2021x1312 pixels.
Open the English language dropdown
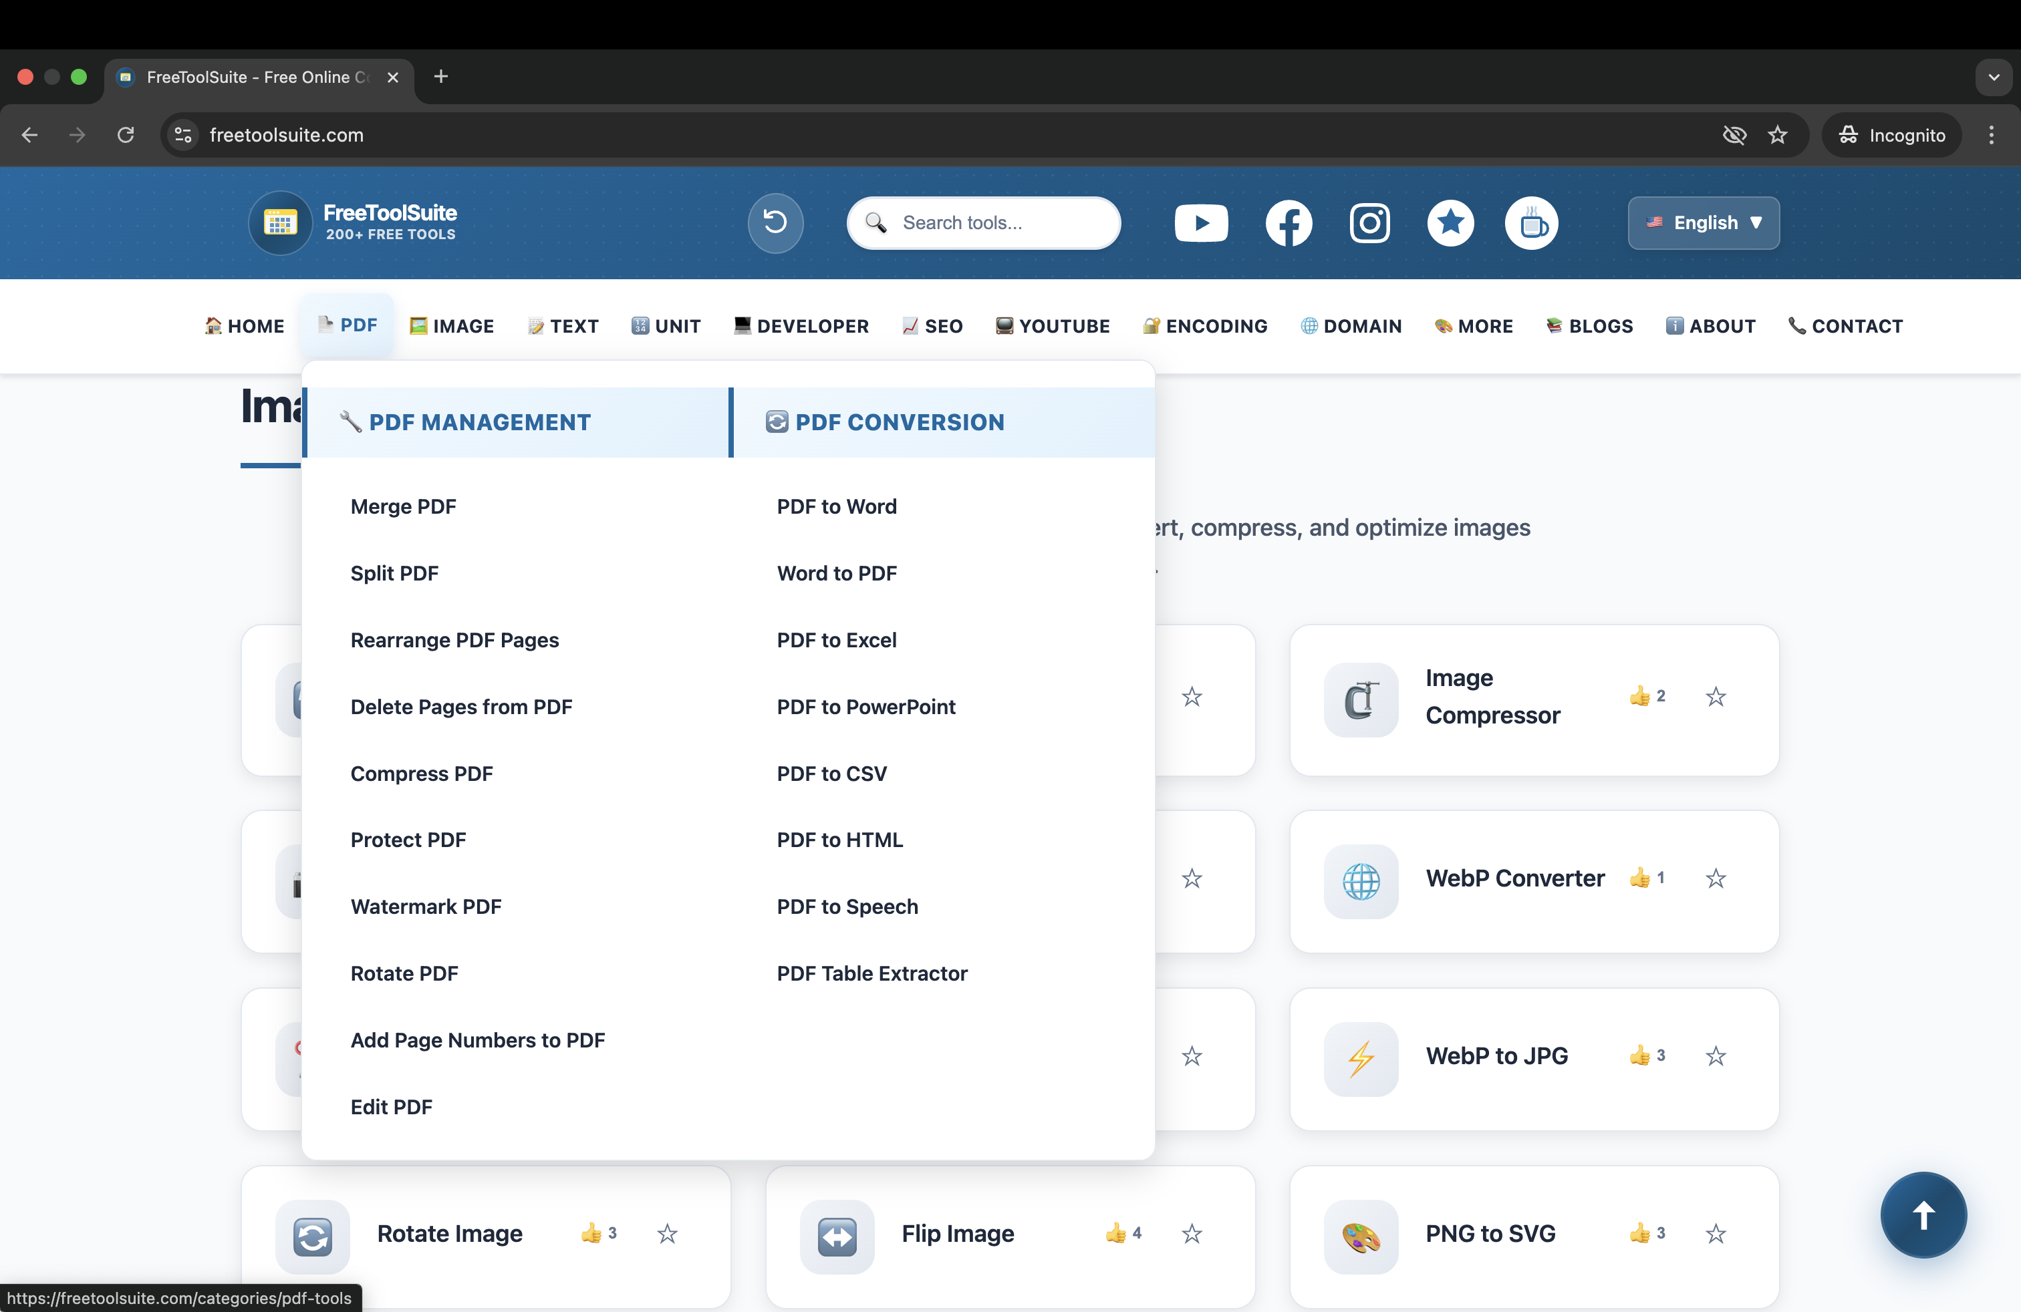coord(1703,222)
